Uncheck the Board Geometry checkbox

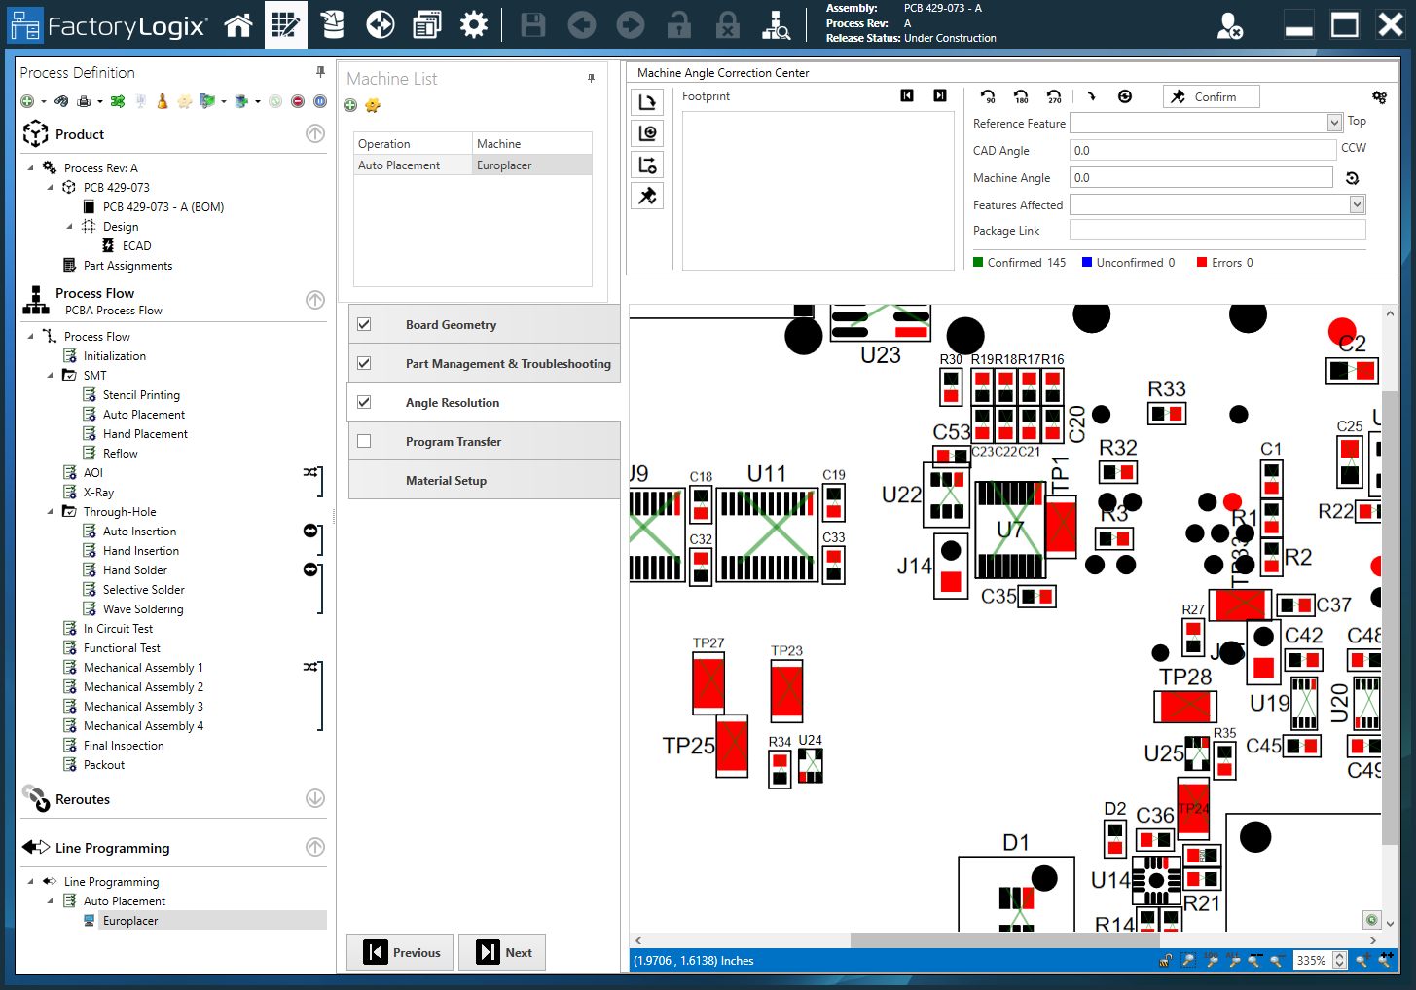[364, 324]
